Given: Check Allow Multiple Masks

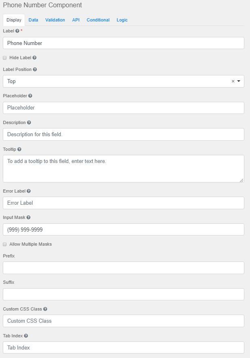Looking at the screenshot, I should (x=4, y=244).
